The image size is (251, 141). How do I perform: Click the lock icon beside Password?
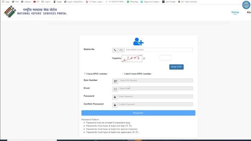coord(115,97)
